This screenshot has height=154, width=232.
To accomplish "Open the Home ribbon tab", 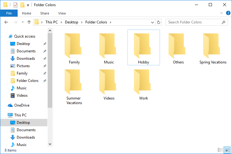I will pos(27,13).
